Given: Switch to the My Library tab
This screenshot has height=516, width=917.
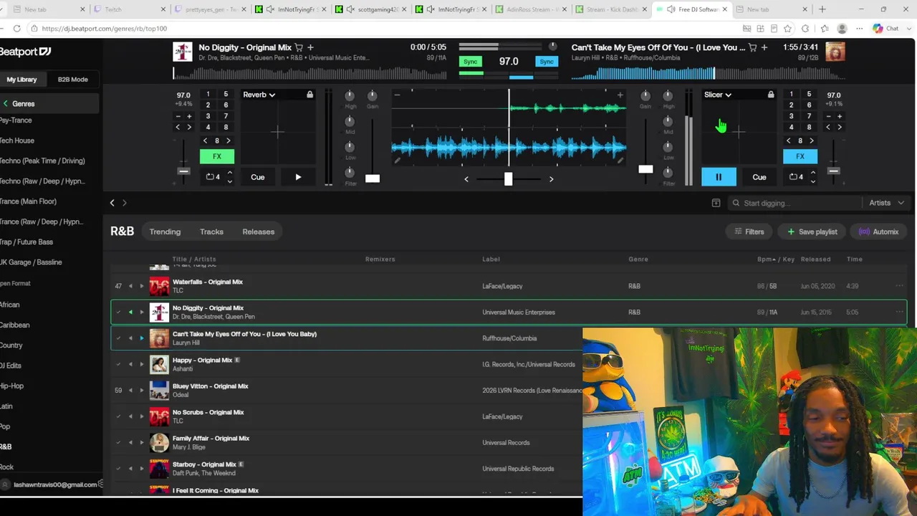Looking at the screenshot, I should (21, 80).
